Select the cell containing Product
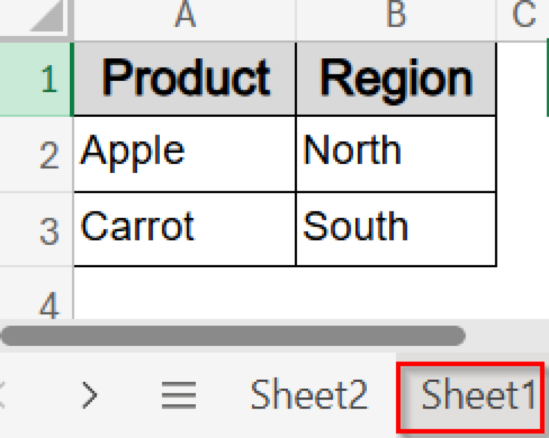The image size is (549, 438). (184, 78)
